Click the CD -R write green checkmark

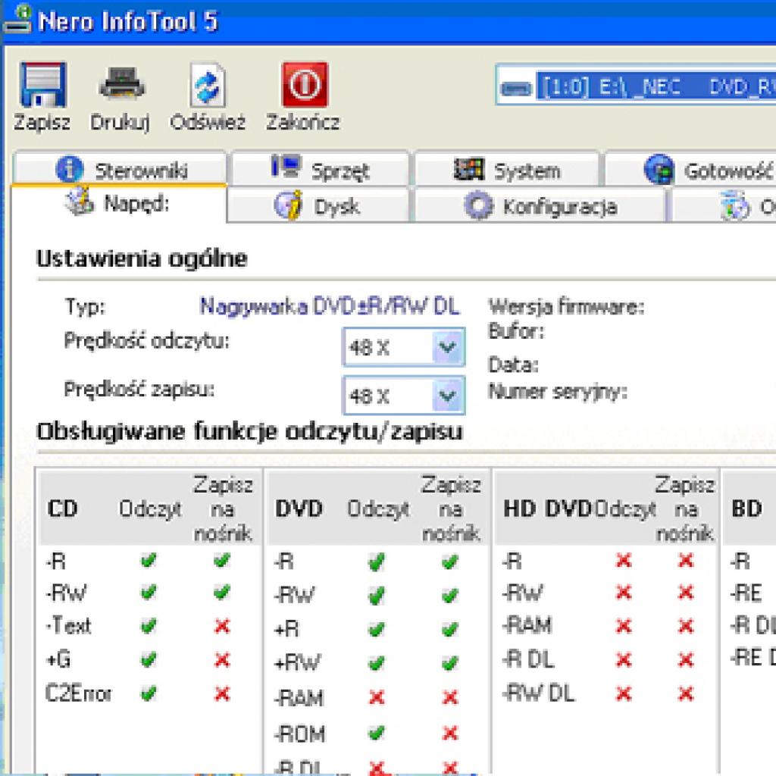tap(222, 560)
